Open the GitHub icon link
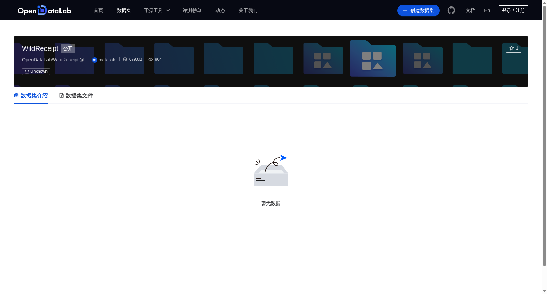The image size is (547, 294). pyautogui.click(x=451, y=10)
